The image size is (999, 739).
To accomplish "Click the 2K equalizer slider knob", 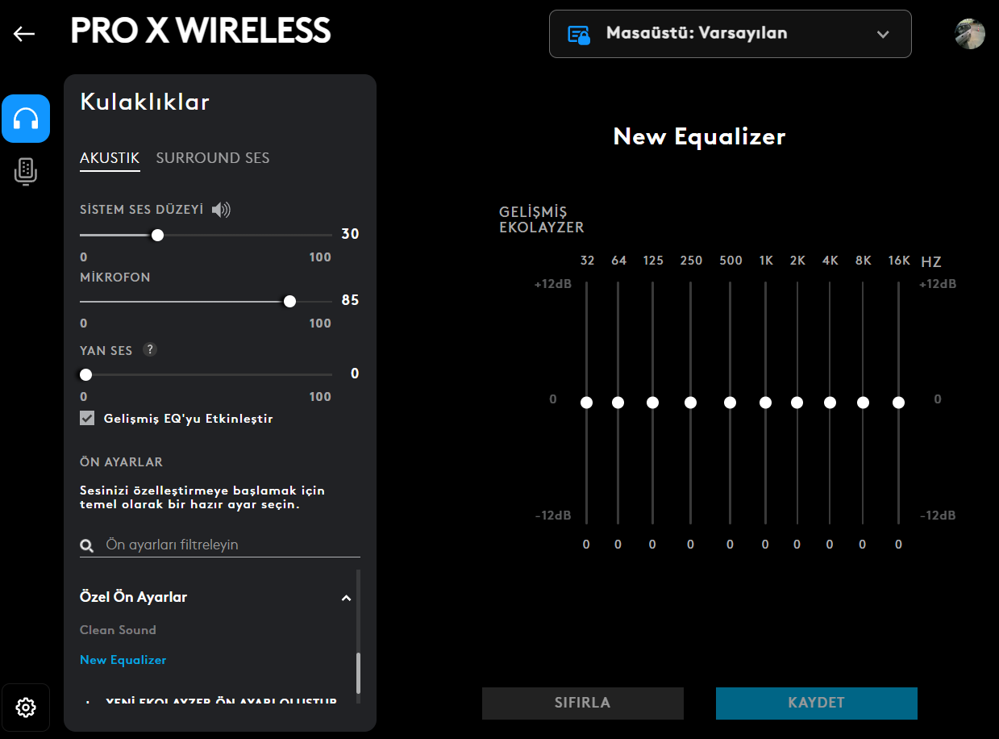I will click(797, 402).
